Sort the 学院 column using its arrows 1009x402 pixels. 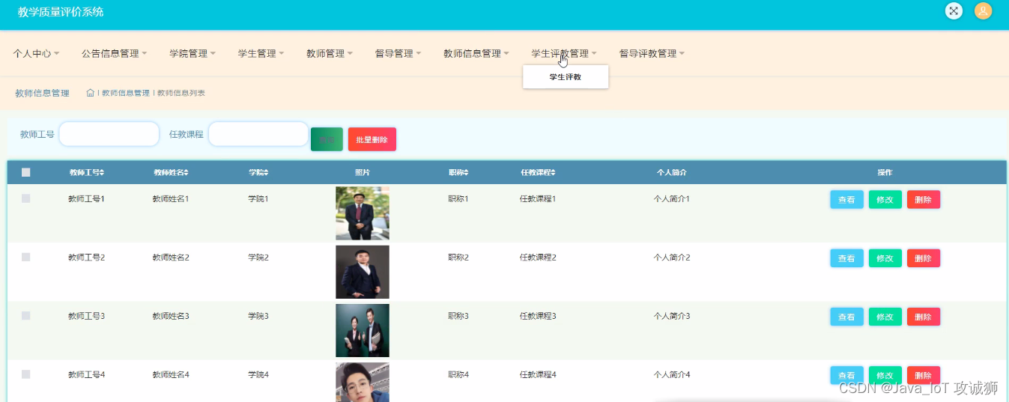266,172
